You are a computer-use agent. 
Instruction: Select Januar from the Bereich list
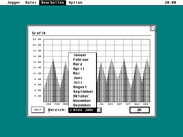(82, 55)
